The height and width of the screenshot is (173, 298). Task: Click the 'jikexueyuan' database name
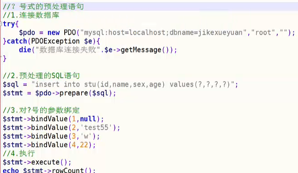(x=220, y=33)
